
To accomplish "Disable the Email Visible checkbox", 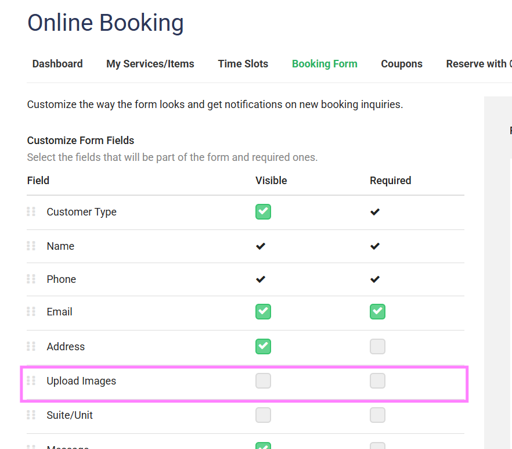I will pos(263,312).
